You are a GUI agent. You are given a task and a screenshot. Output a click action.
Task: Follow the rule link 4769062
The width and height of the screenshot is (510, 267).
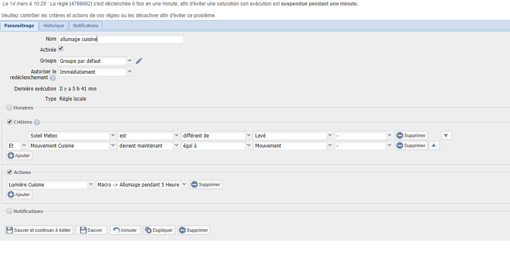[80, 4]
